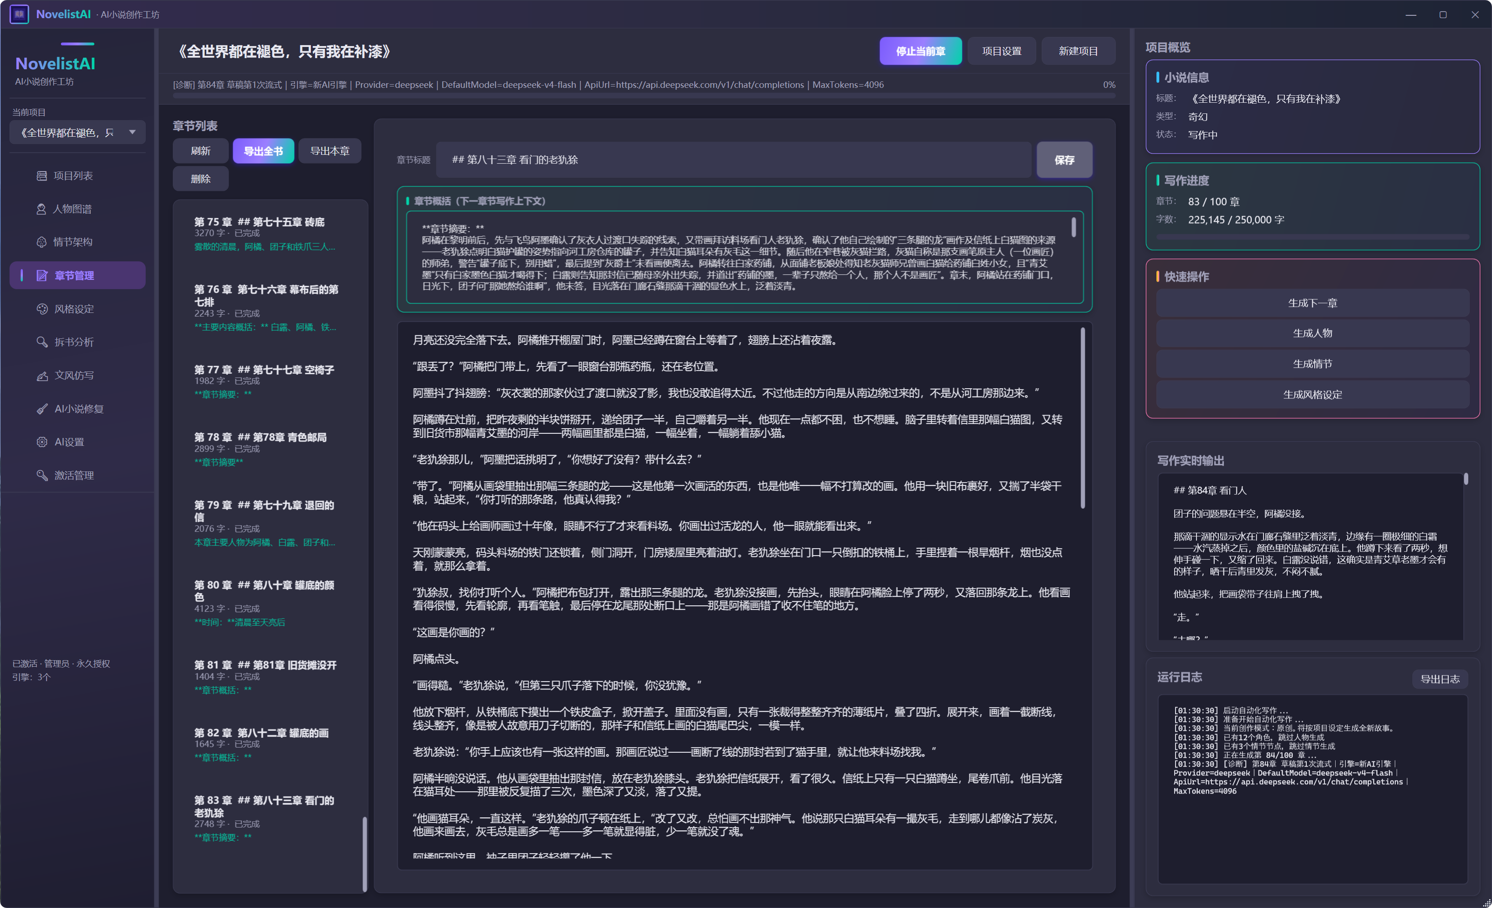Switch to 情节架构 section

pyautogui.click(x=78, y=242)
